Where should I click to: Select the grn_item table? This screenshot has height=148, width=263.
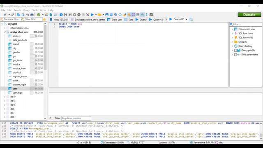click(17, 60)
